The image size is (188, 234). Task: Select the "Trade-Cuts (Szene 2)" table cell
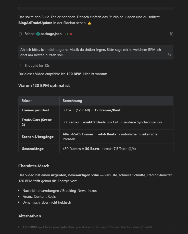37,122
